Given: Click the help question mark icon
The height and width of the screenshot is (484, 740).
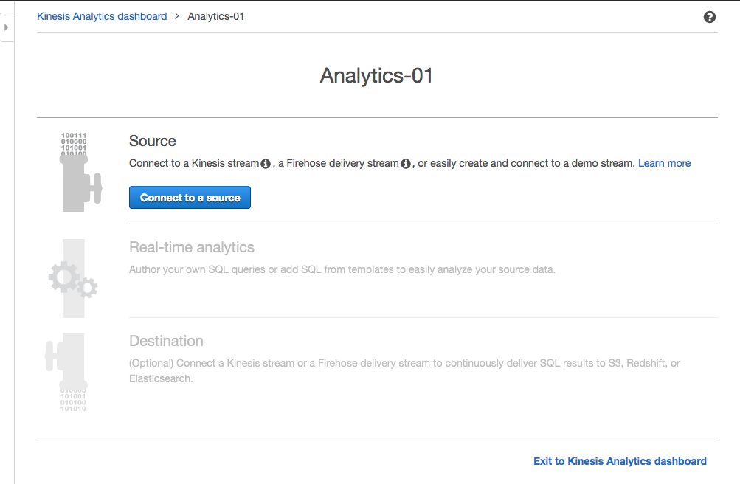Looking at the screenshot, I should point(709,17).
